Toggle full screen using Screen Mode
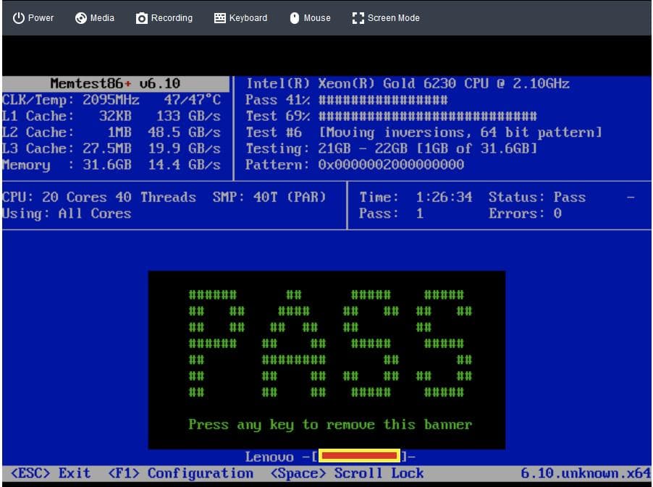The image size is (653, 487). pos(385,17)
